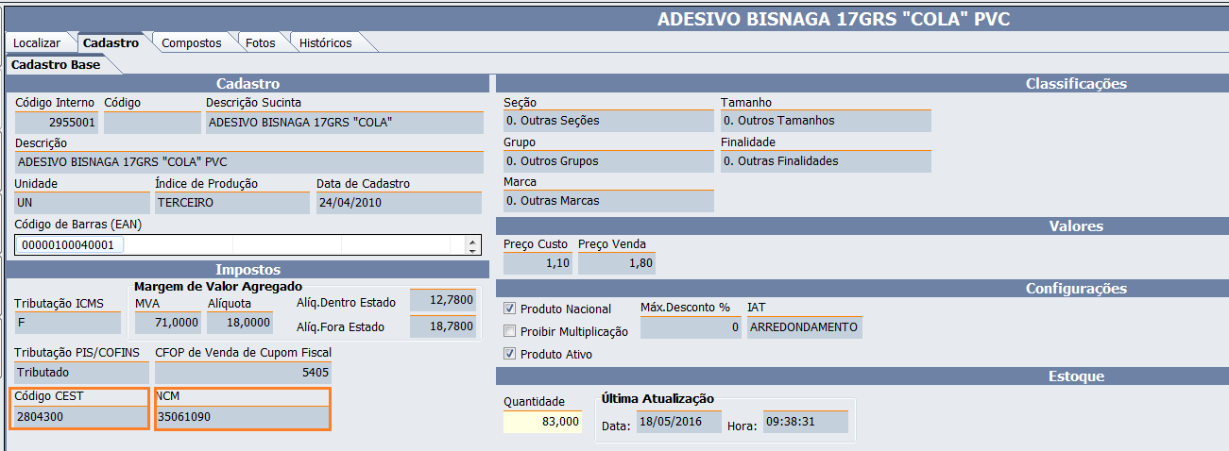
Task: Enable Proibir Multiplicação checkbox
Action: click(x=510, y=331)
